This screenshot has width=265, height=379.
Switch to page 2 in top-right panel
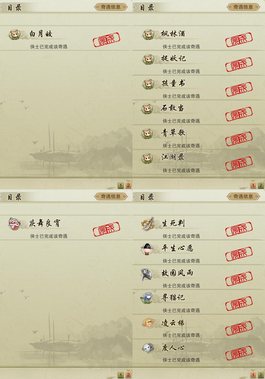coord(261,185)
